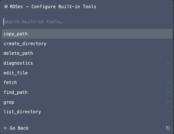Disable the list_directory checkmark

tap(168, 112)
